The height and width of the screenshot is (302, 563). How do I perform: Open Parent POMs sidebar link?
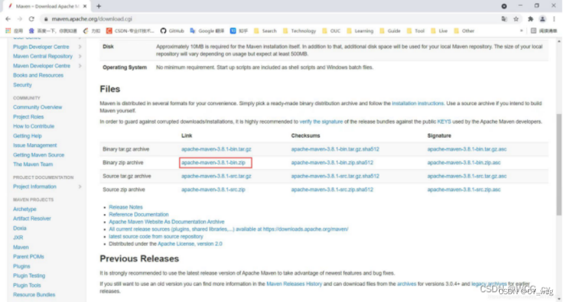tap(29, 256)
